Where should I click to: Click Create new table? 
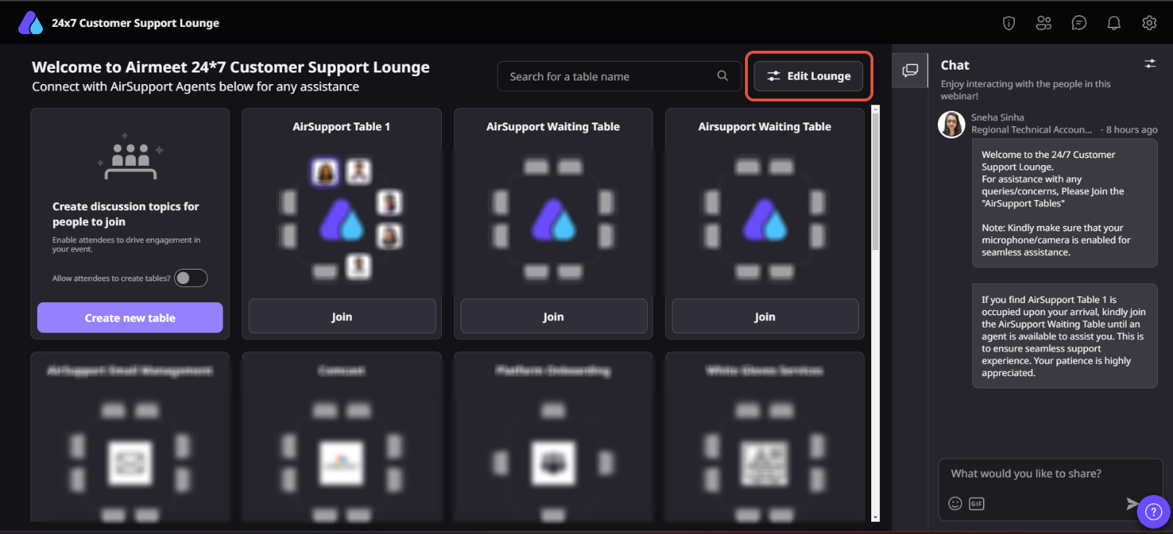pyautogui.click(x=130, y=318)
